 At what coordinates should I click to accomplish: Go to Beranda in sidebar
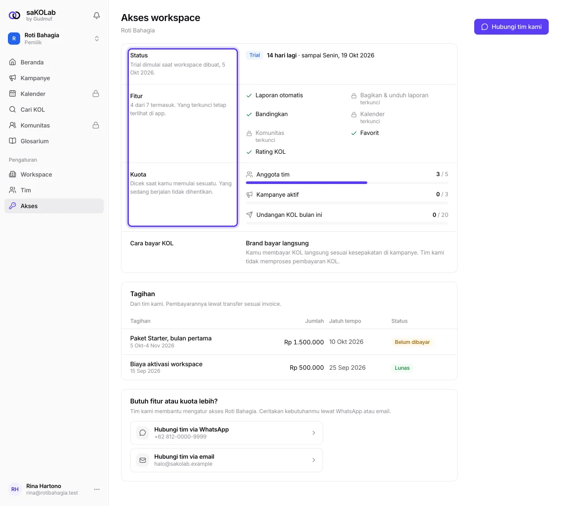tap(54, 62)
